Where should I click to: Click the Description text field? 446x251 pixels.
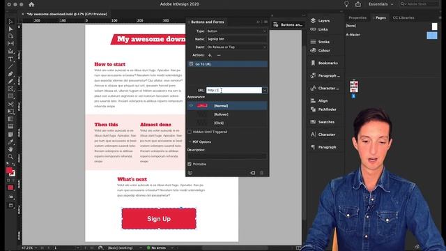coord(227,156)
